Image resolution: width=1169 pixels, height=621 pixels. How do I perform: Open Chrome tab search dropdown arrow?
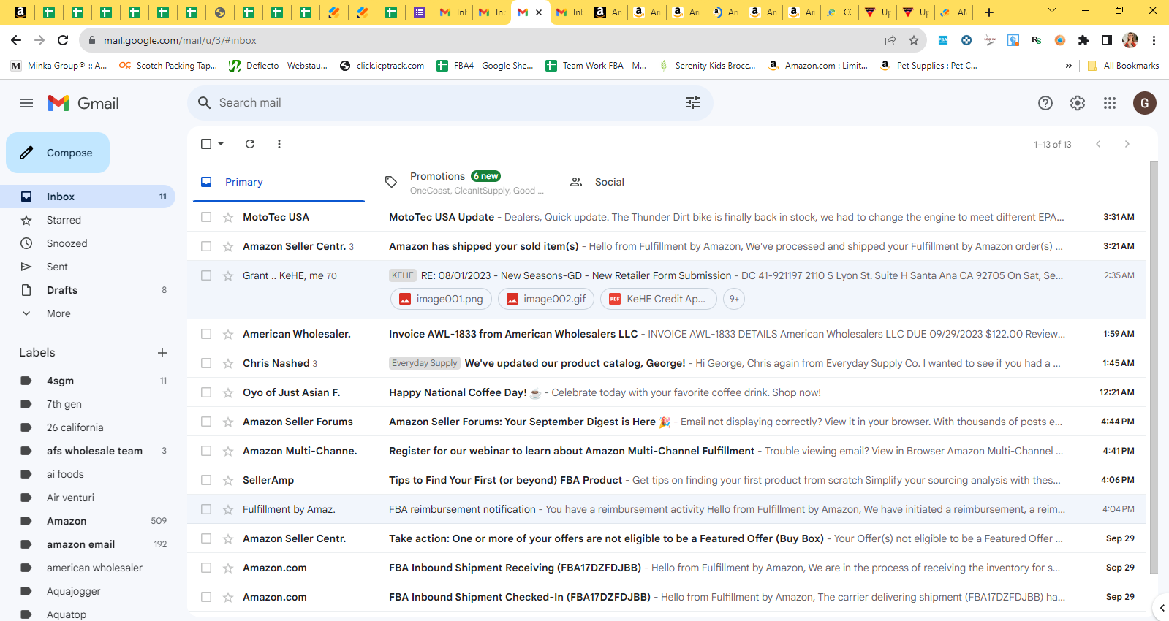coord(1052,11)
